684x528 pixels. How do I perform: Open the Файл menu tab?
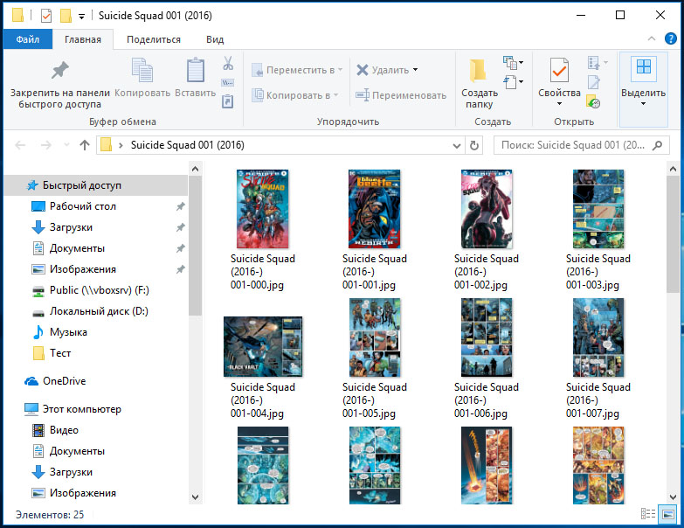(x=27, y=39)
